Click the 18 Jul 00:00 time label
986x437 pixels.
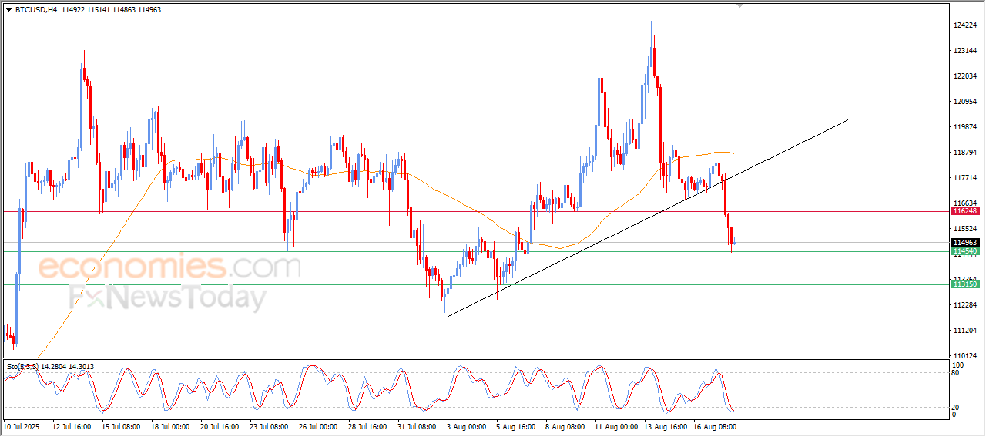tap(169, 425)
